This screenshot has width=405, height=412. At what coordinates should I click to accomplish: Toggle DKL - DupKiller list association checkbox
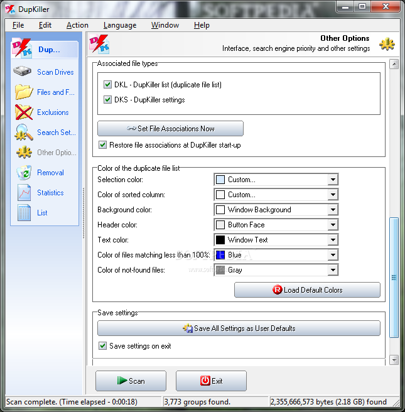click(x=107, y=85)
